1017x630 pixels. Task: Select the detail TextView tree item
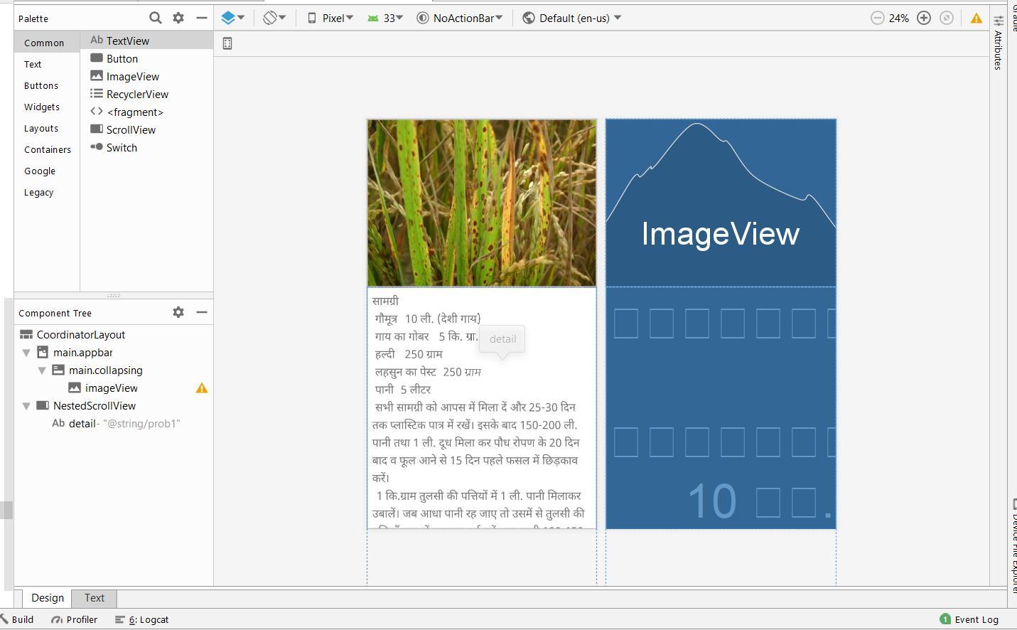[116, 423]
